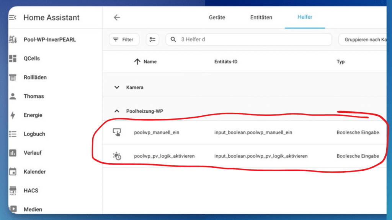Image resolution: width=392 pixels, height=220 pixels.
Task: Click the Energie lightning bolt icon
Action: pos(13,115)
